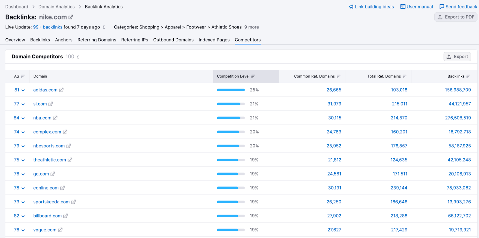479x238 pixels.
Task: Click the 9 more categories link
Action: coord(251,27)
